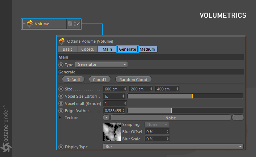Toggle the Type animation dot
This screenshot has width=256, height=157.
pyautogui.click(x=61, y=65)
